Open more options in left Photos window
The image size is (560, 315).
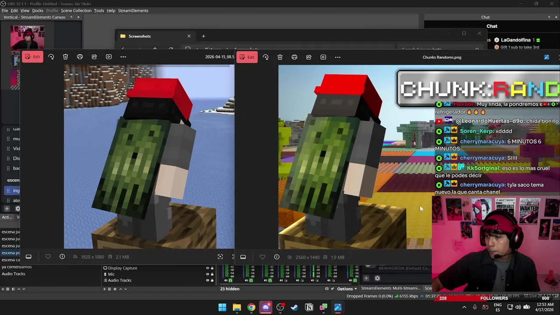pyautogui.click(x=123, y=57)
